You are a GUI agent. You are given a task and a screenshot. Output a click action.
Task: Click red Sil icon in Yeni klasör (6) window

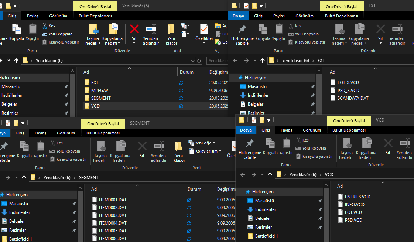coord(134,29)
